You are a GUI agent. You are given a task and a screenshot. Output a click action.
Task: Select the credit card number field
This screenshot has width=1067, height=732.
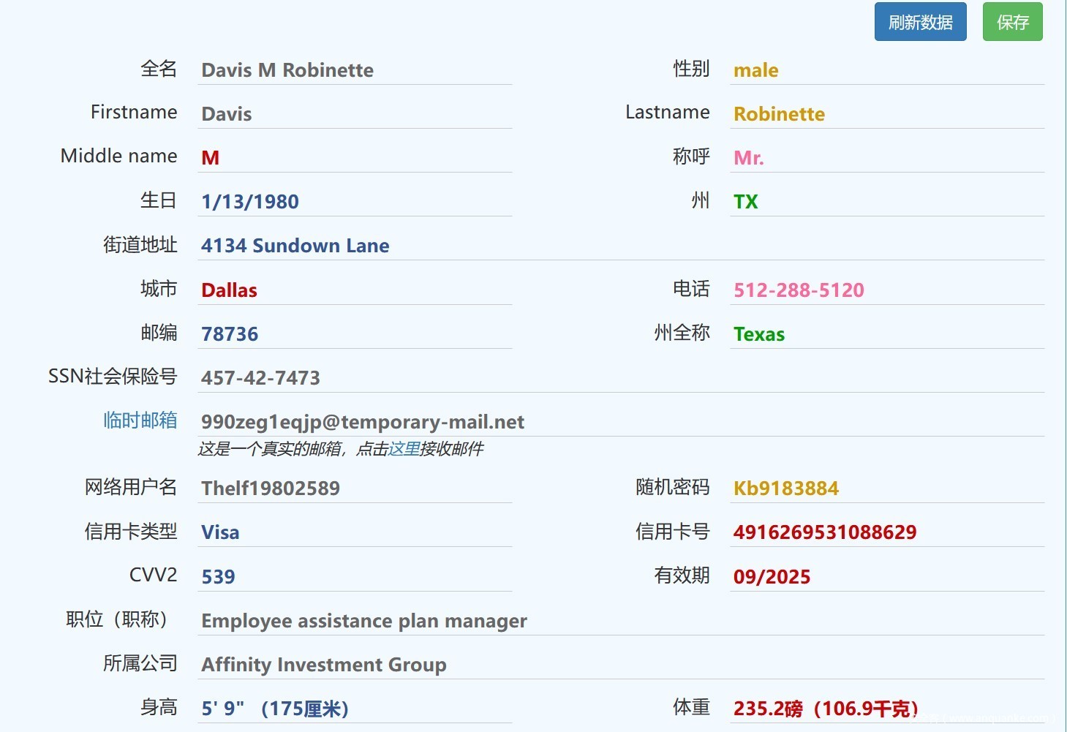pyautogui.click(x=886, y=532)
